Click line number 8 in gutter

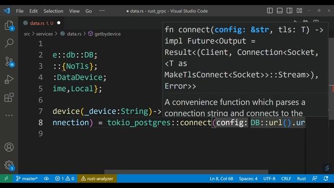pyautogui.click(x=41, y=123)
